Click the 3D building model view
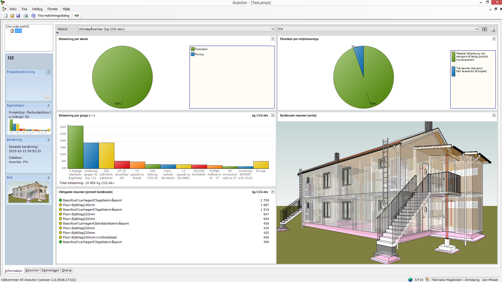The image size is (502, 282). pos(387,193)
